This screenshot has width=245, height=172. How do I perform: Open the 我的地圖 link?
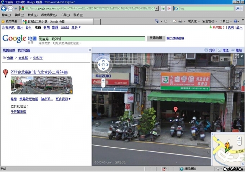tap(24, 50)
